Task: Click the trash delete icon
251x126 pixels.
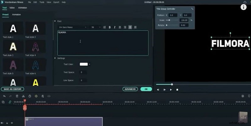Action: (17, 96)
